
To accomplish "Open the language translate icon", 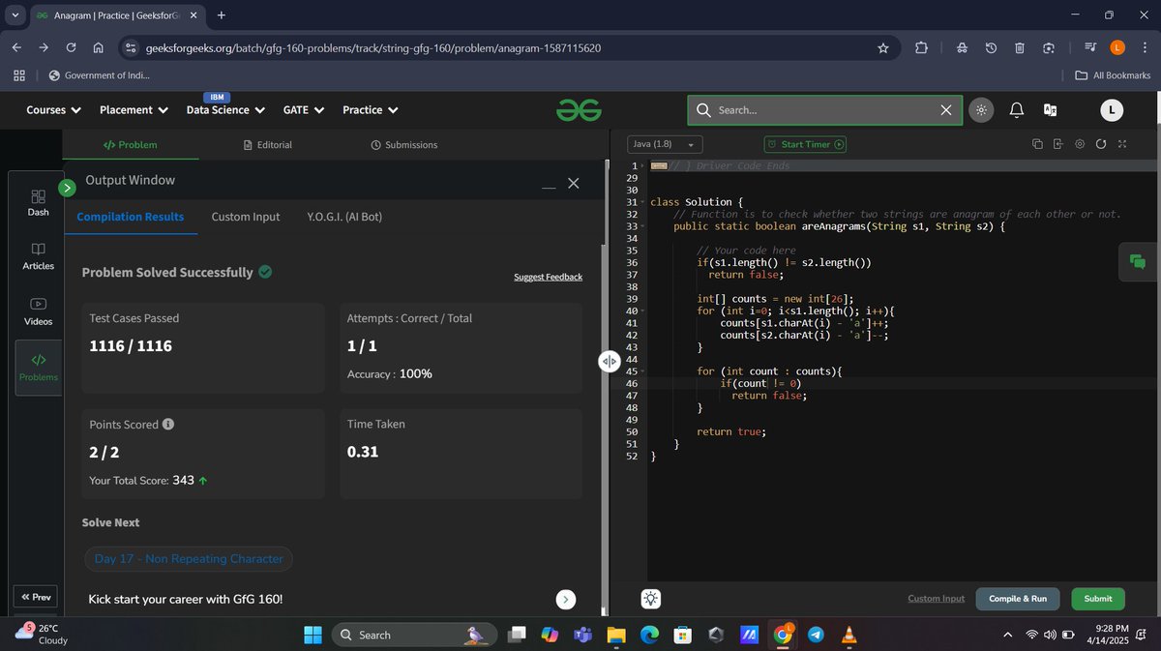I will (1050, 110).
